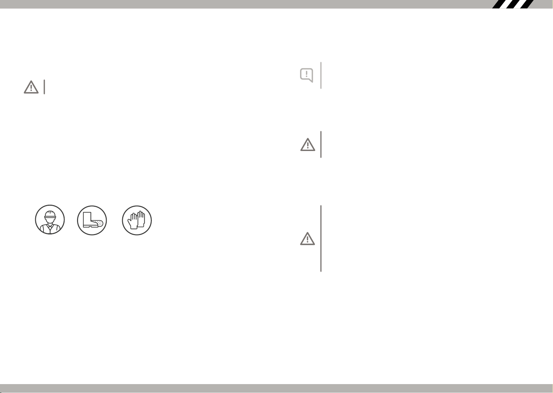The height and width of the screenshot is (393, 553).
Task: Open the speech bubble note icon
Action: coord(306,75)
